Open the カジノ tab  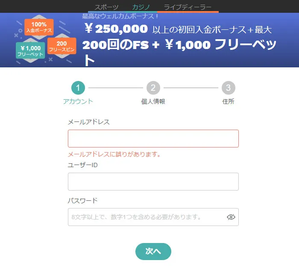(141, 7)
